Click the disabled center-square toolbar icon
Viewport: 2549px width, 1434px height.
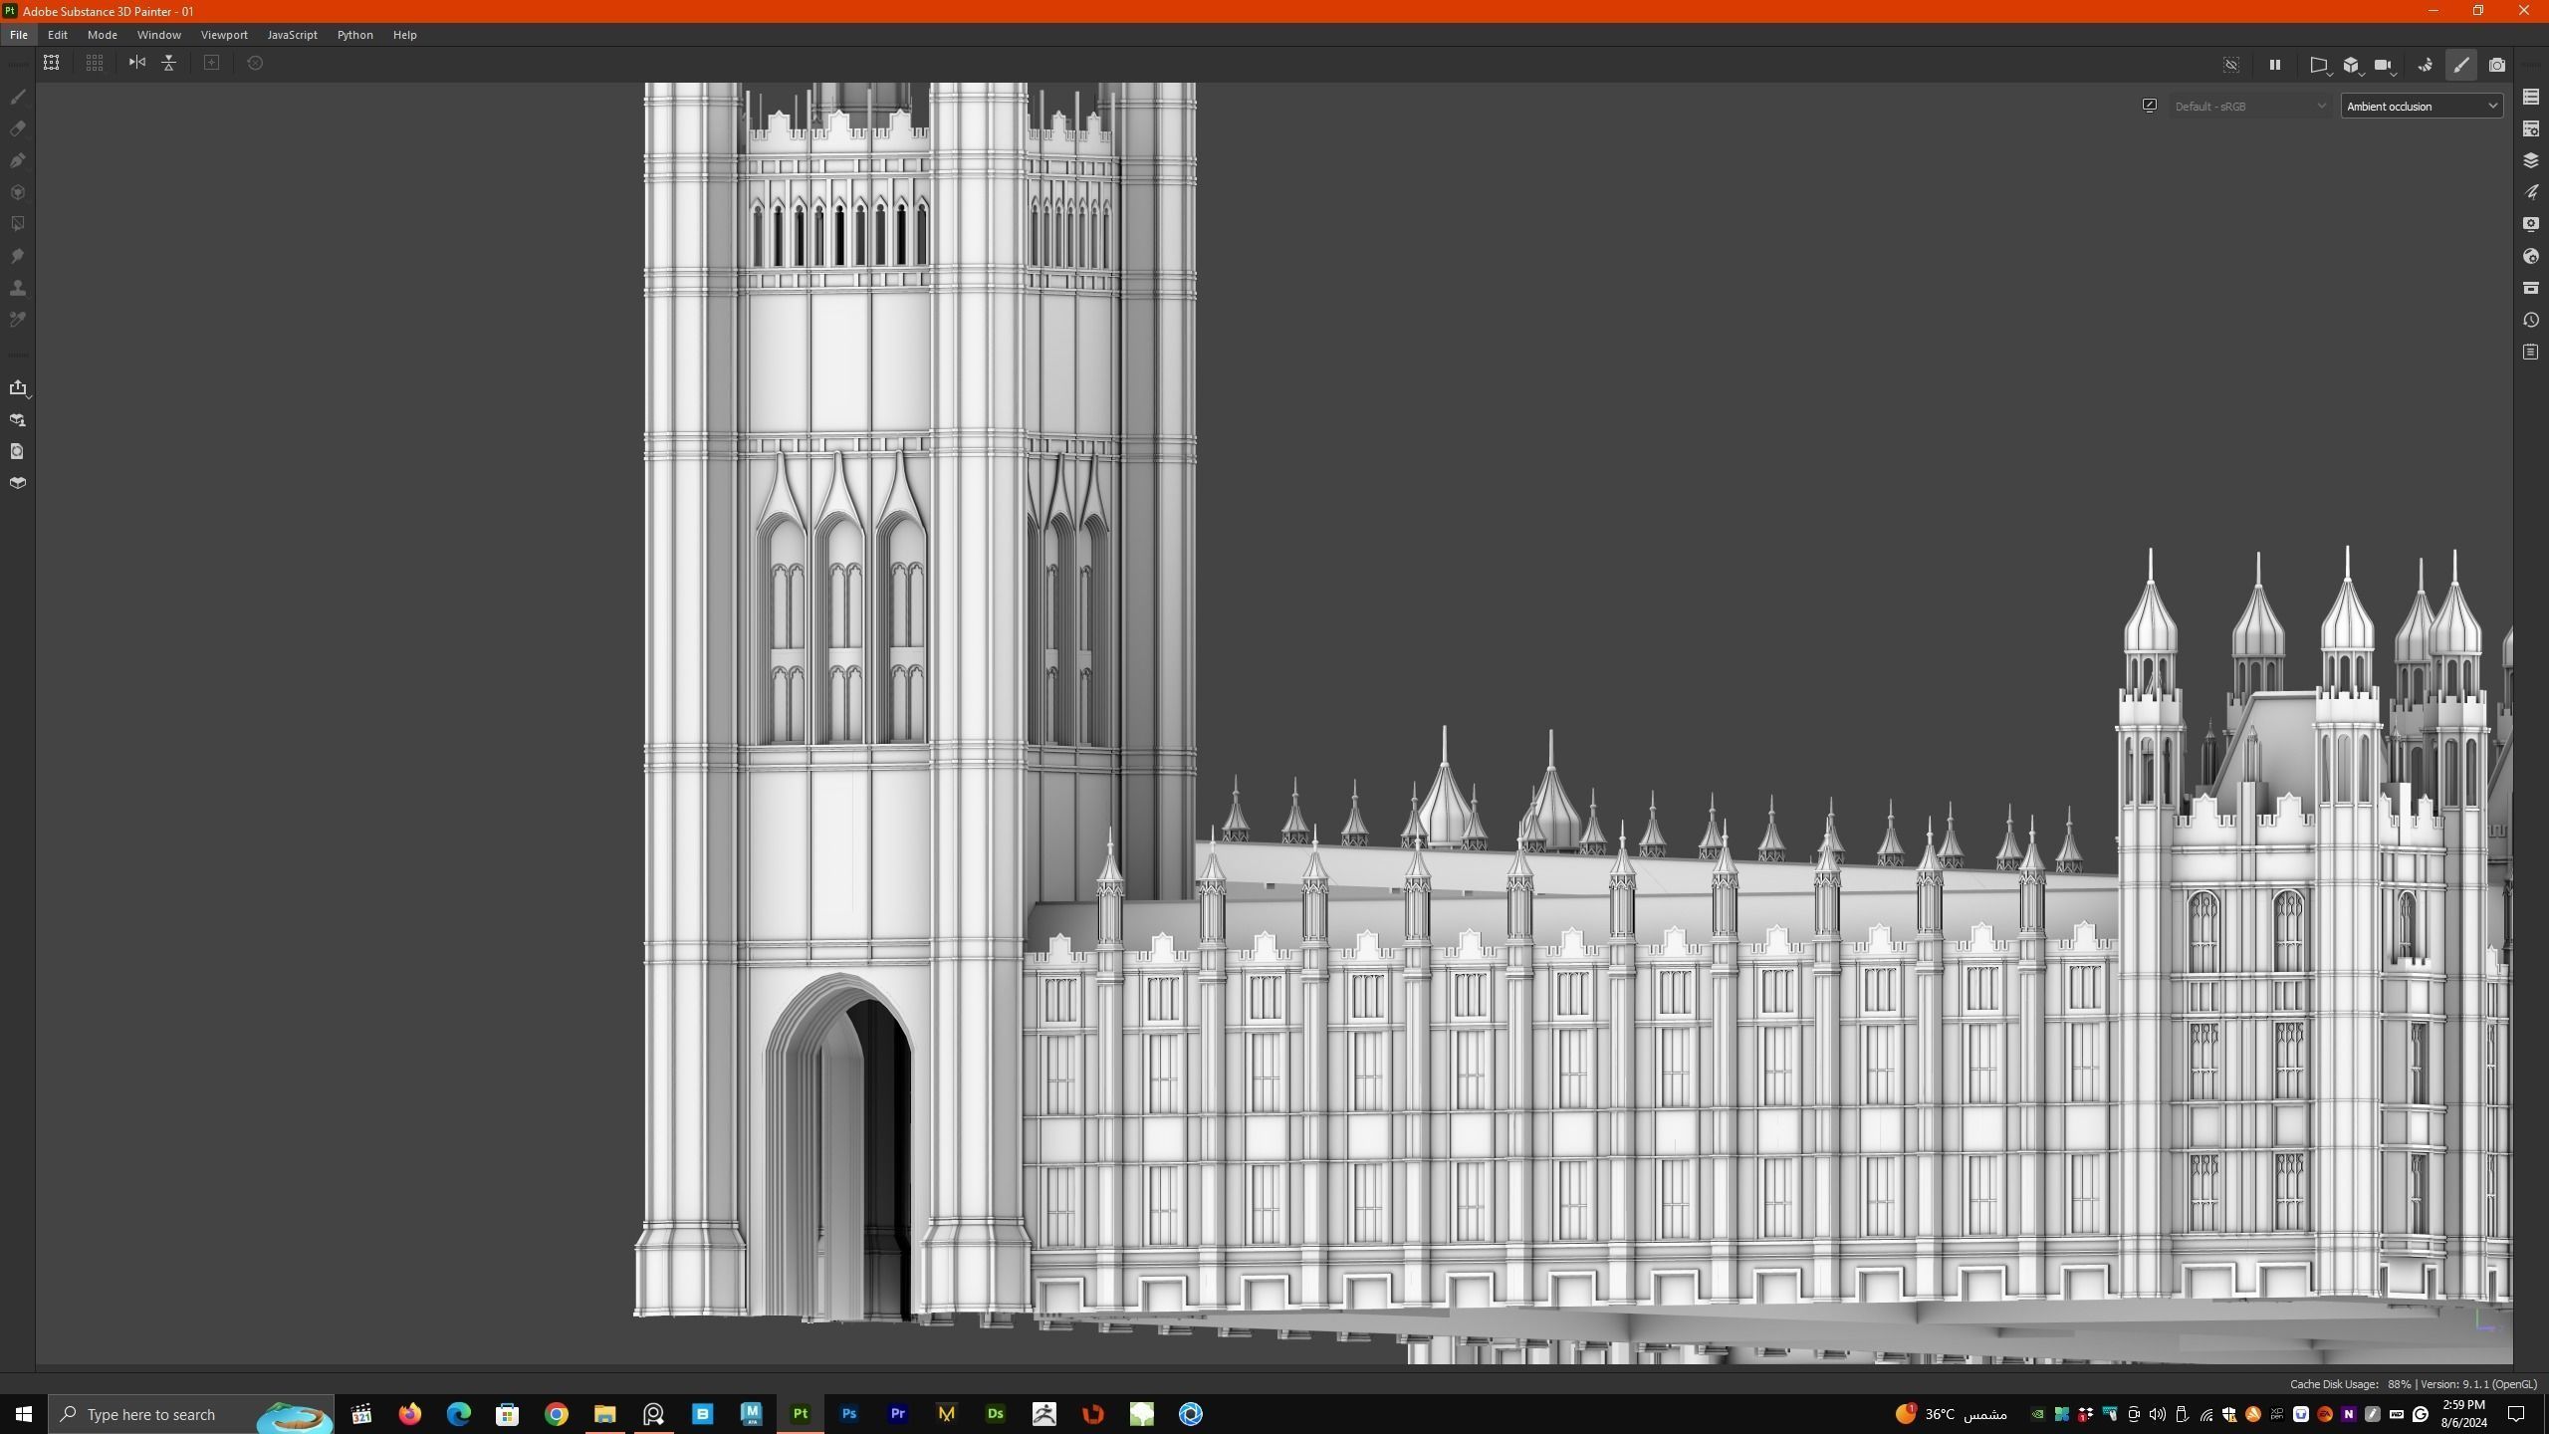coord(212,63)
